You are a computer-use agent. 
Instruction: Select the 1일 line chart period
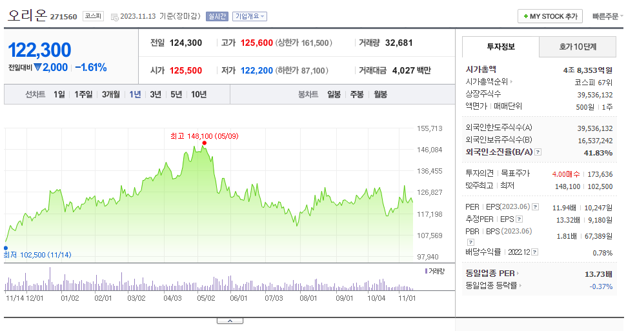59,94
